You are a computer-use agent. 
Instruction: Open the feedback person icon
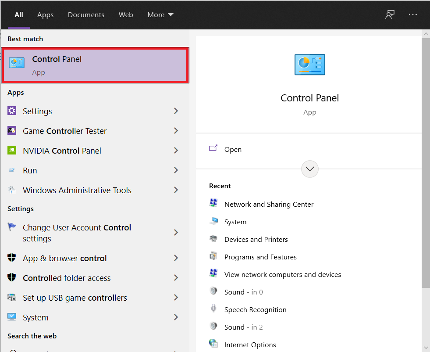tap(390, 14)
